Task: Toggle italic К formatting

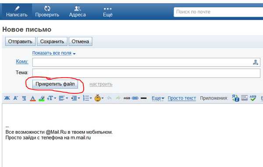Action: 15,98
